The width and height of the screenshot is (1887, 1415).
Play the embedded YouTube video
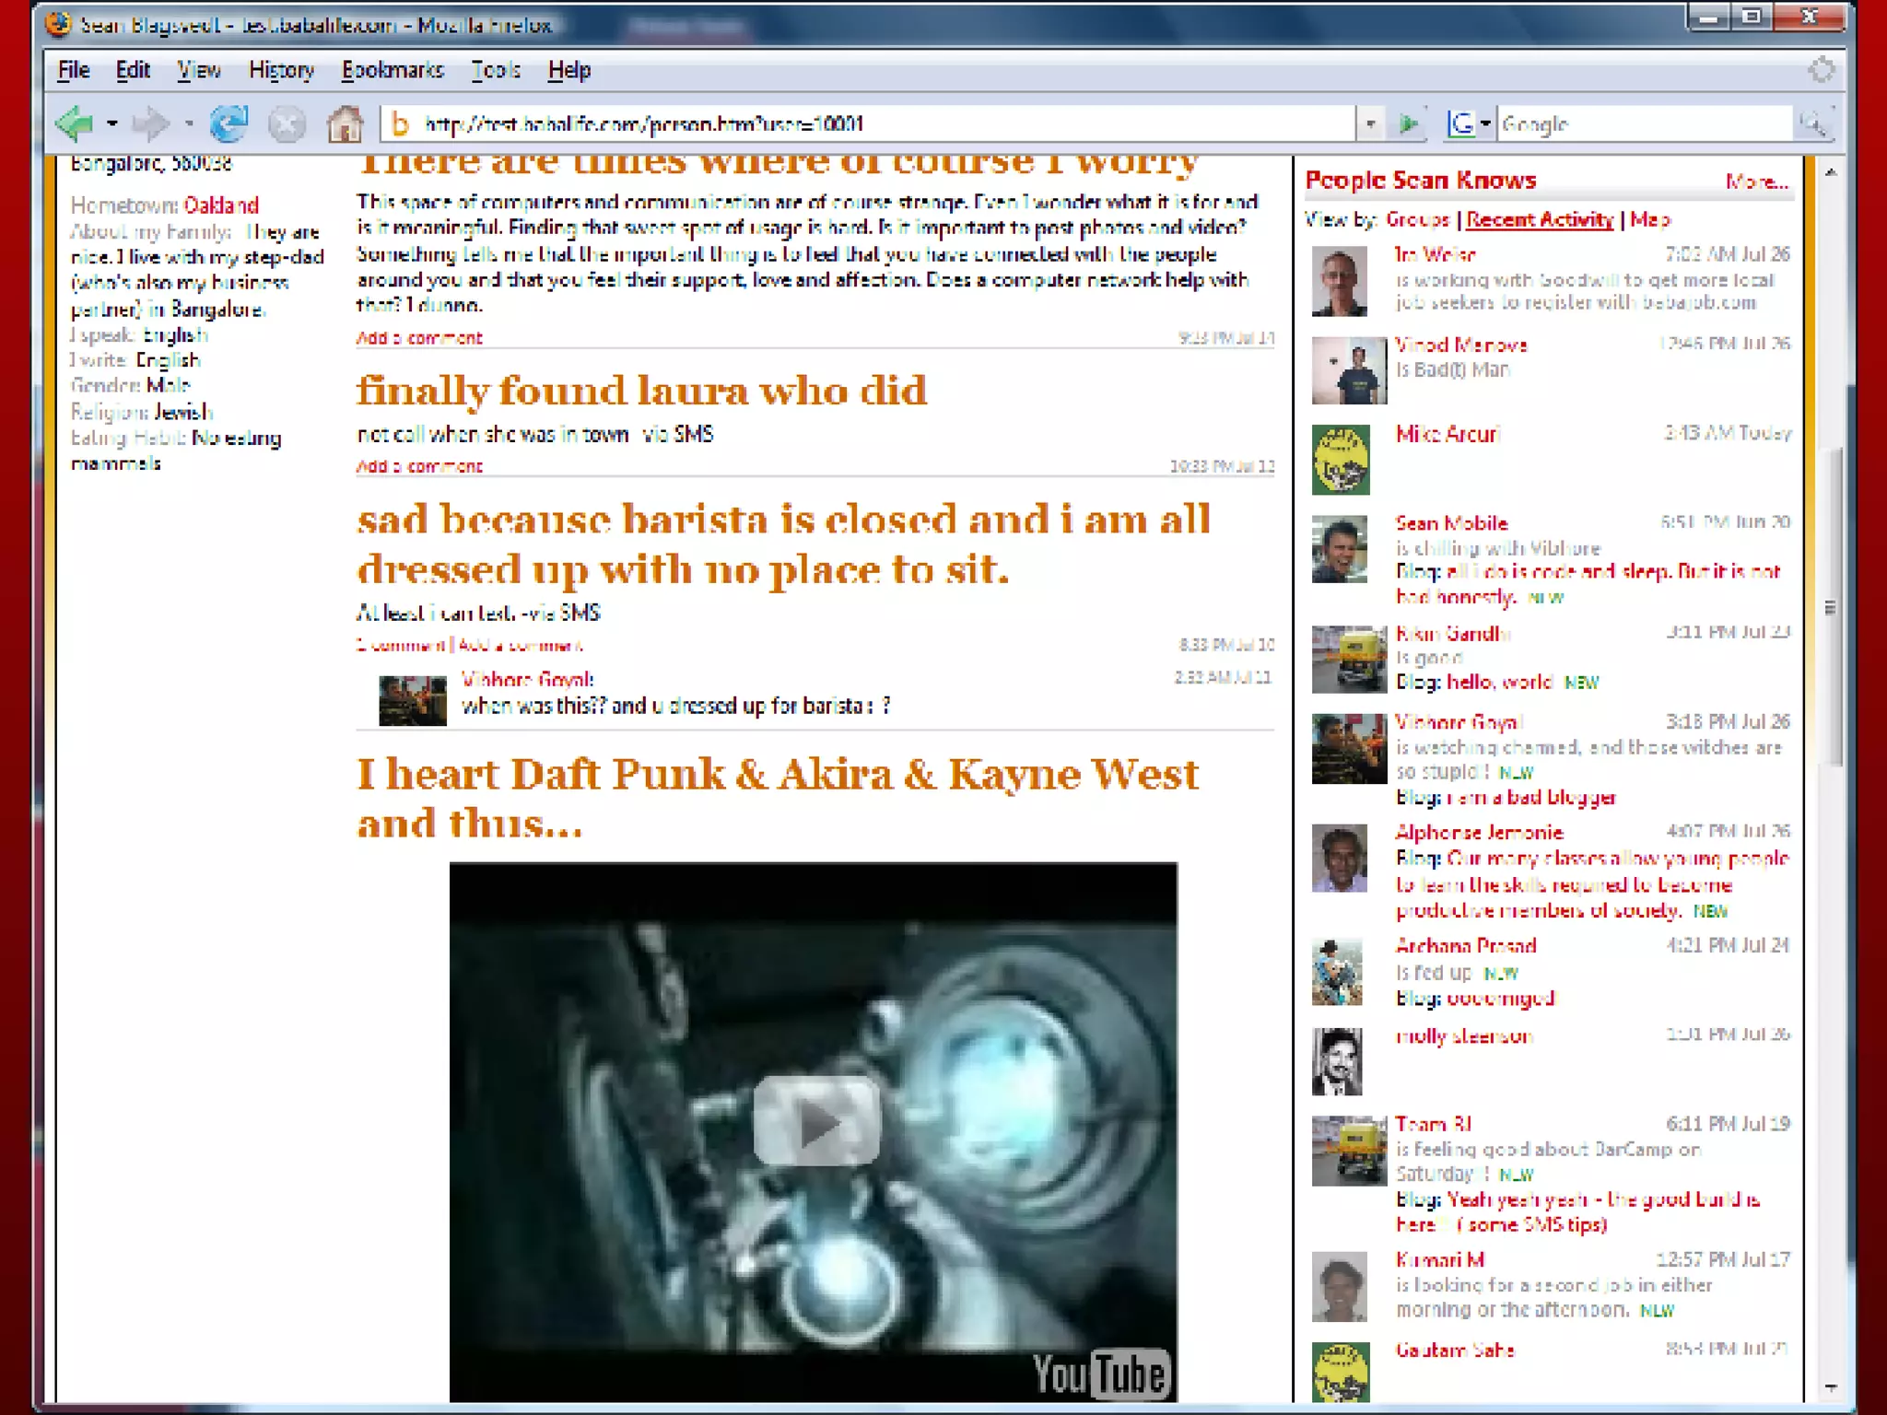tap(816, 1123)
